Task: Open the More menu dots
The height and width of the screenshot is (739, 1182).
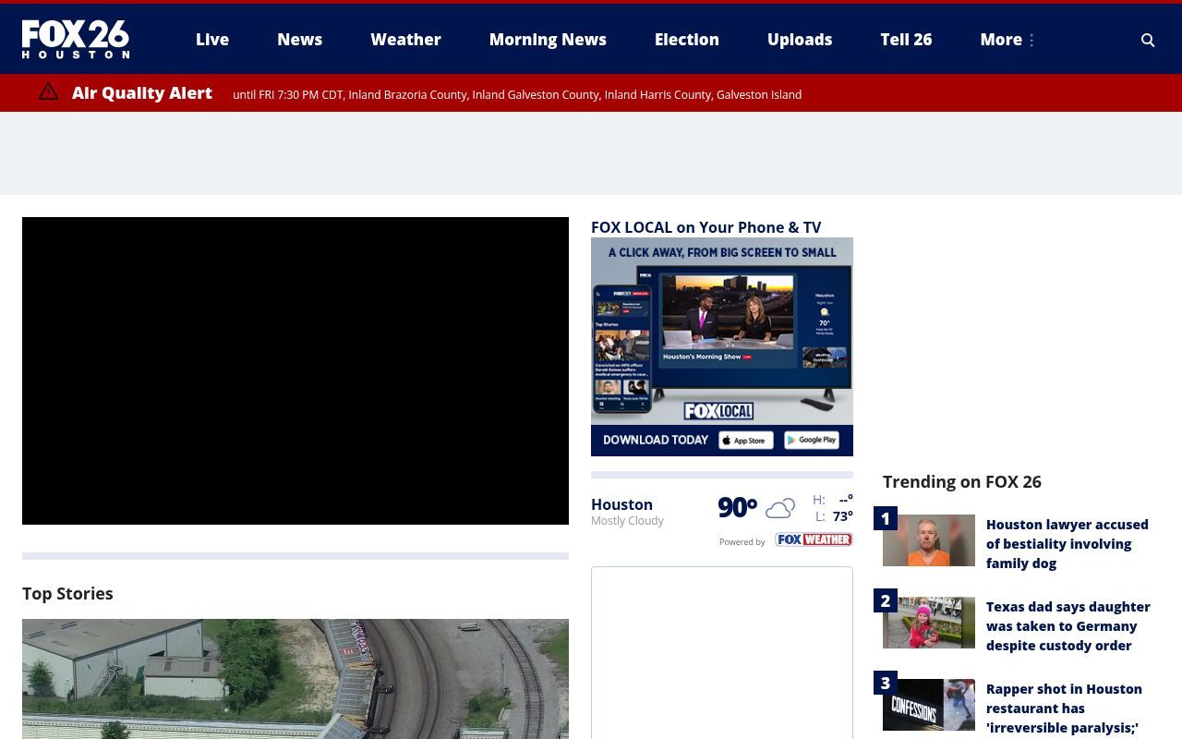Action: coord(1031,40)
